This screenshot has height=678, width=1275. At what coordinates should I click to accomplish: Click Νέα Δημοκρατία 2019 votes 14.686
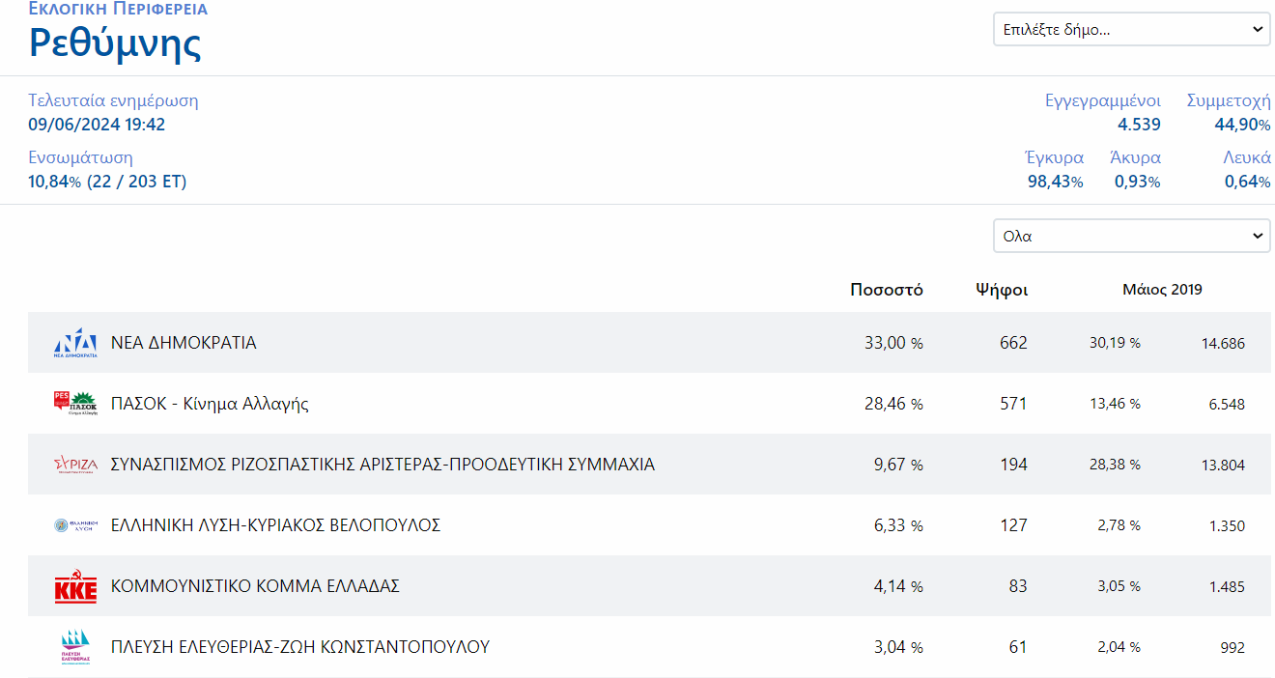pos(1223,344)
